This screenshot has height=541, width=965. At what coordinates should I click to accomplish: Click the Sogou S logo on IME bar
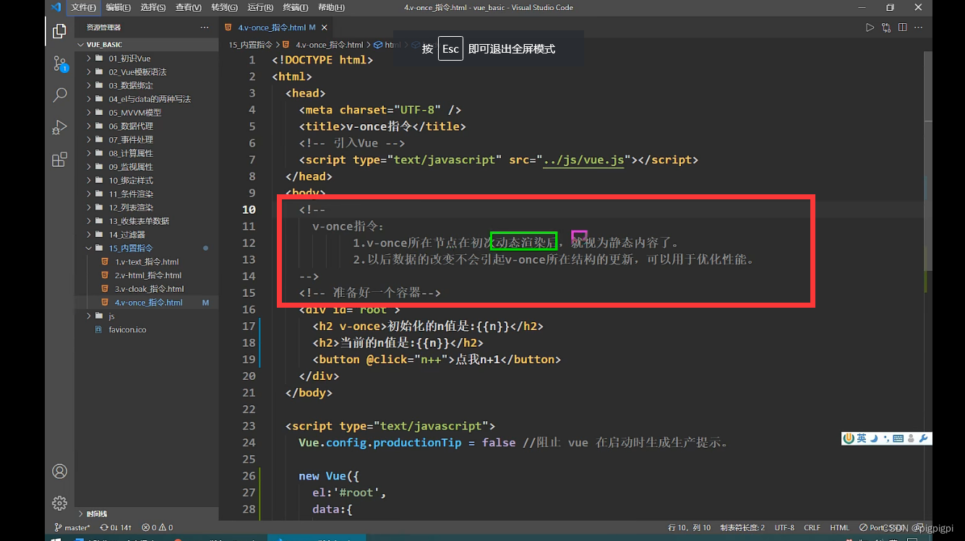(x=849, y=438)
